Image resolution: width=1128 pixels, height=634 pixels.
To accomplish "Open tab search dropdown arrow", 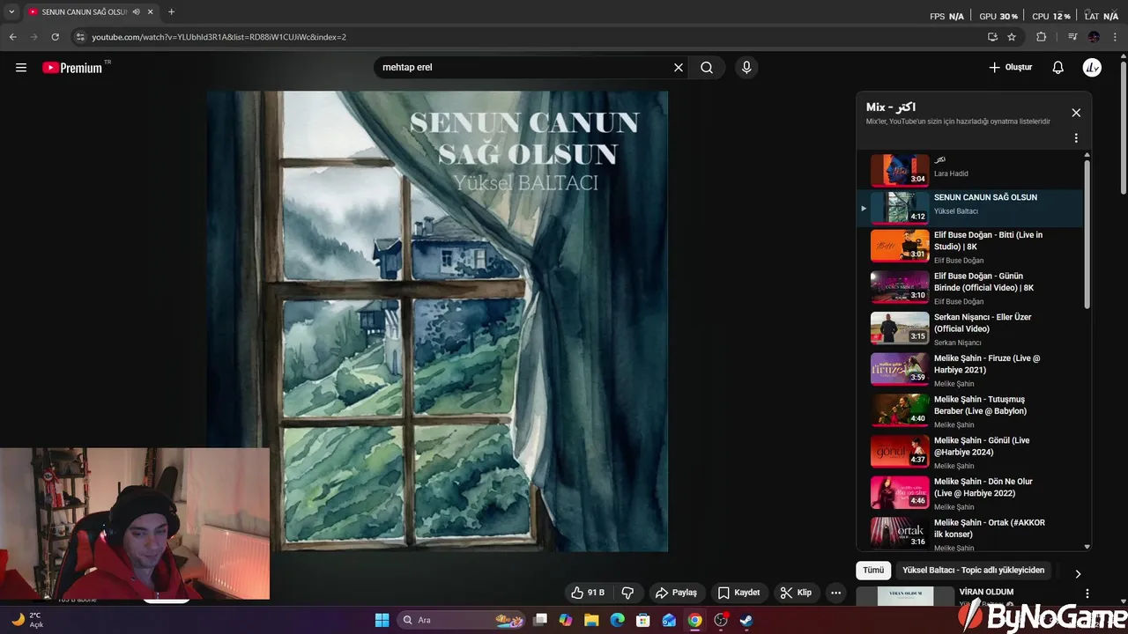I will [11, 12].
